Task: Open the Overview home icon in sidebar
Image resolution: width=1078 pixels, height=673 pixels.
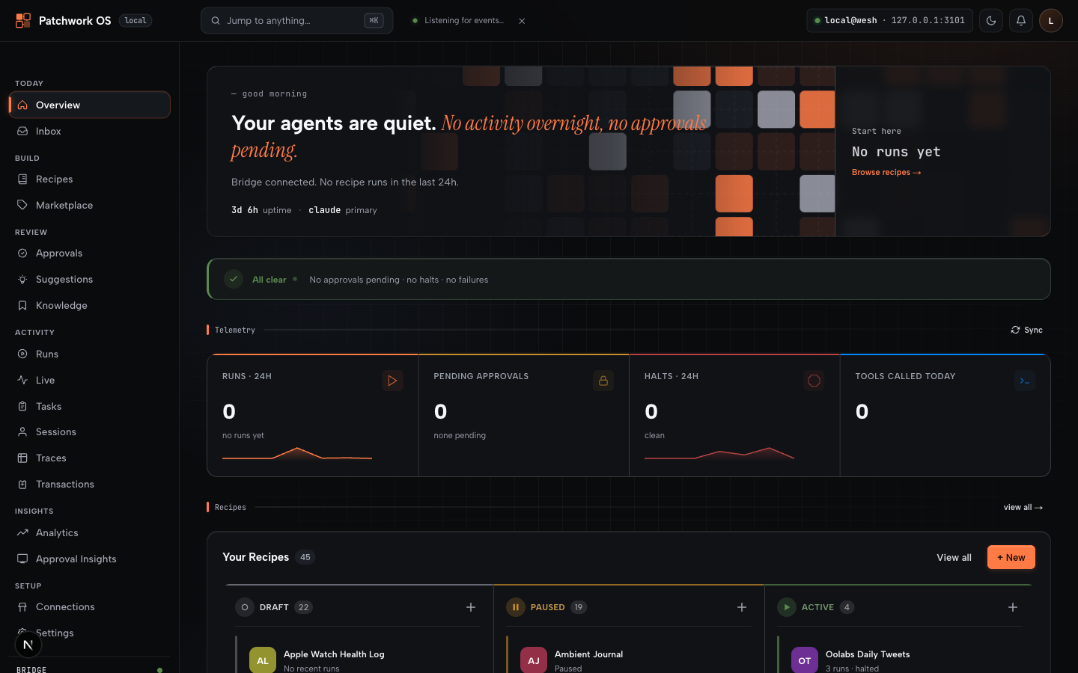Action: tap(22, 105)
